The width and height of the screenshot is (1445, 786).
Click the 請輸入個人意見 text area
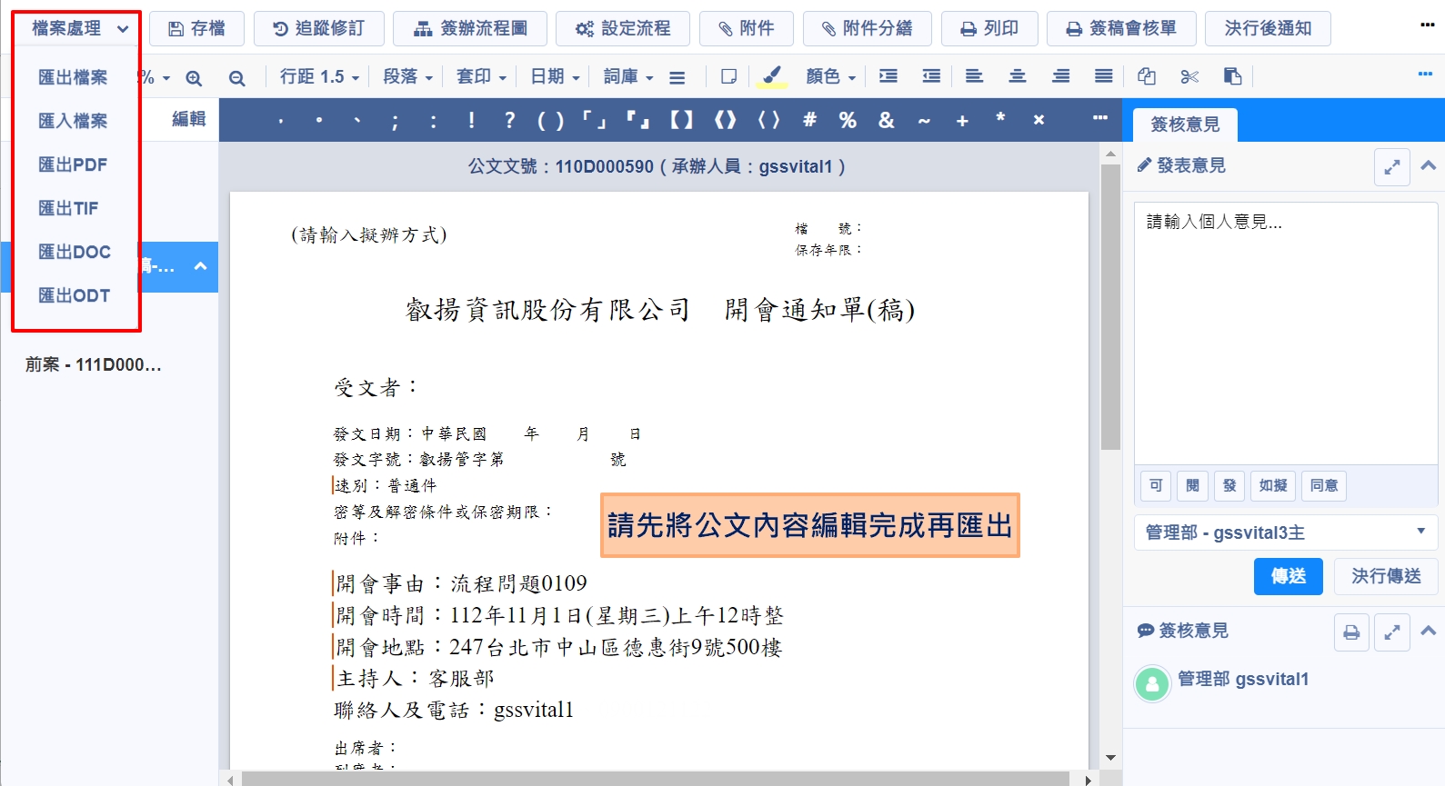[1284, 327]
